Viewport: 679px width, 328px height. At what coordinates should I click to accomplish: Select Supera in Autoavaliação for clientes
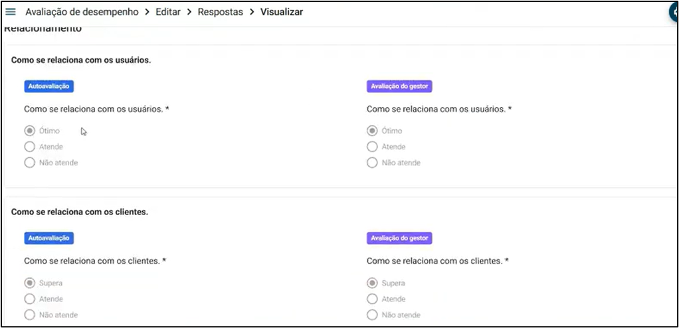[x=29, y=283]
